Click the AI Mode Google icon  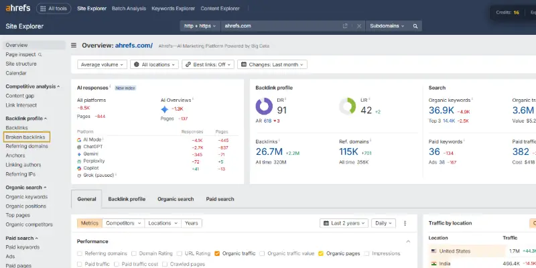pos(79,140)
